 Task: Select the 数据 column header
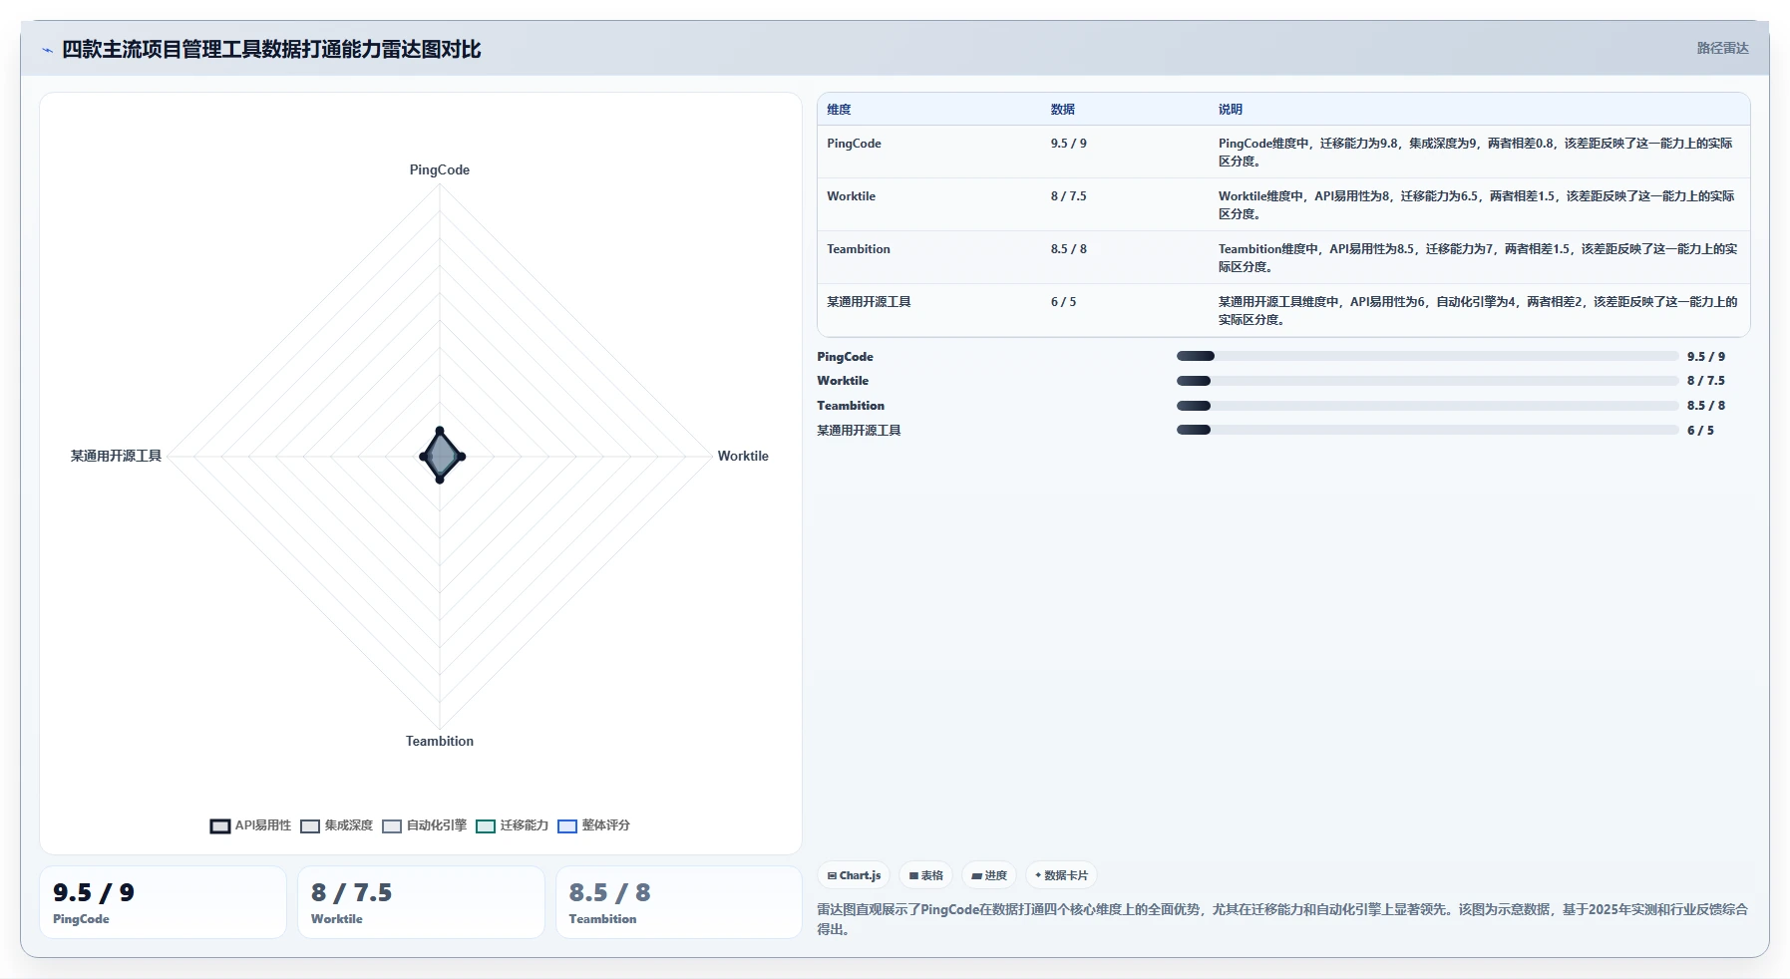(1062, 110)
